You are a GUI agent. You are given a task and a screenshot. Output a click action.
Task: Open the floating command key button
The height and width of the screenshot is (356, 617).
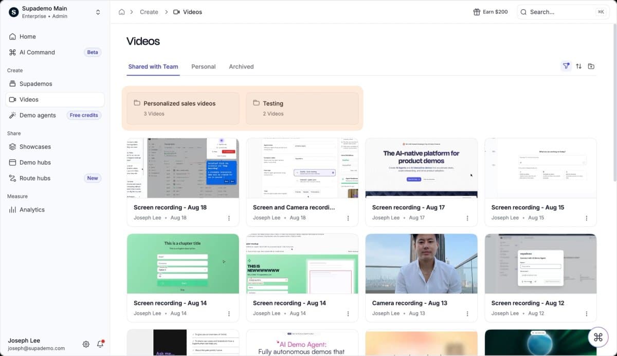[x=598, y=337]
